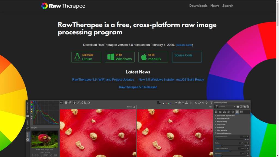Select the white balance pipette tool

click(x=78, y=103)
